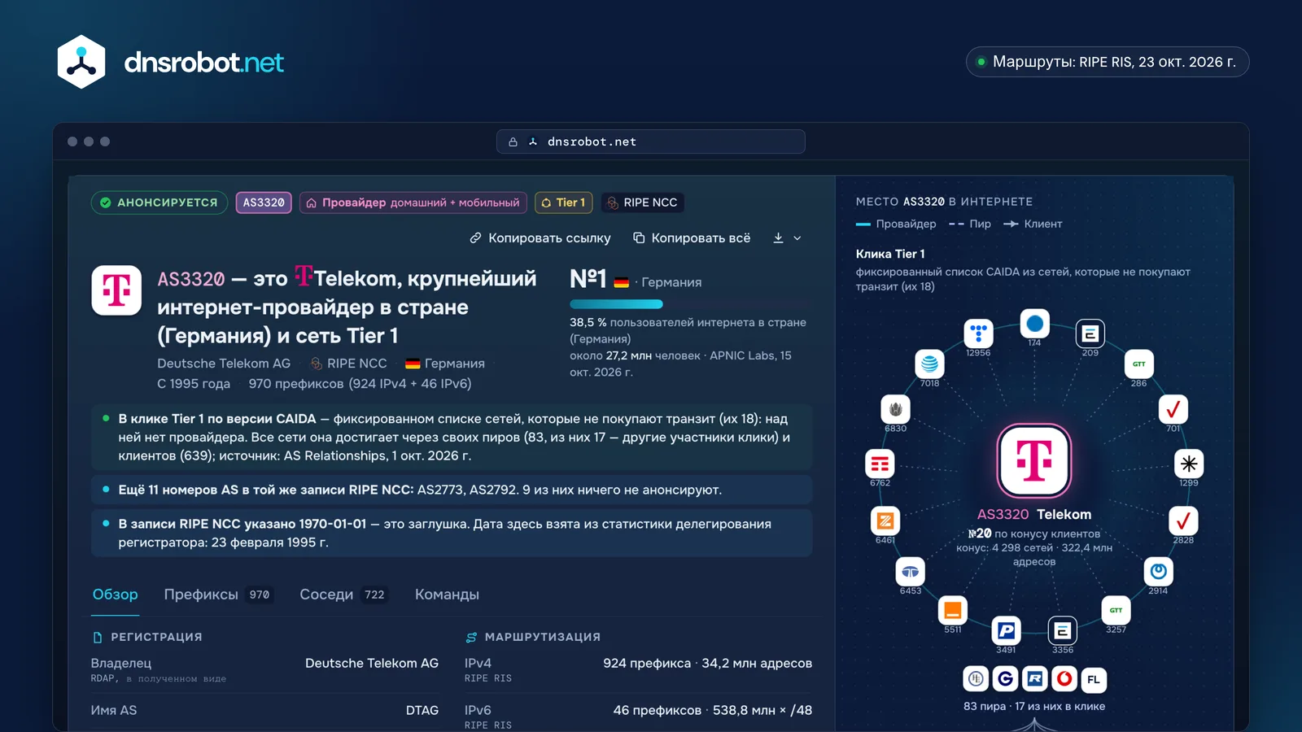Select the AS3356 node icon

pyautogui.click(x=1062, y=630)
